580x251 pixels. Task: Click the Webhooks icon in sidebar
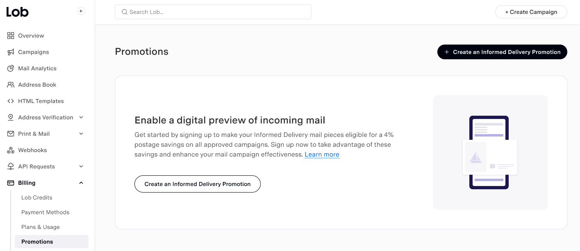coord(11,150)
